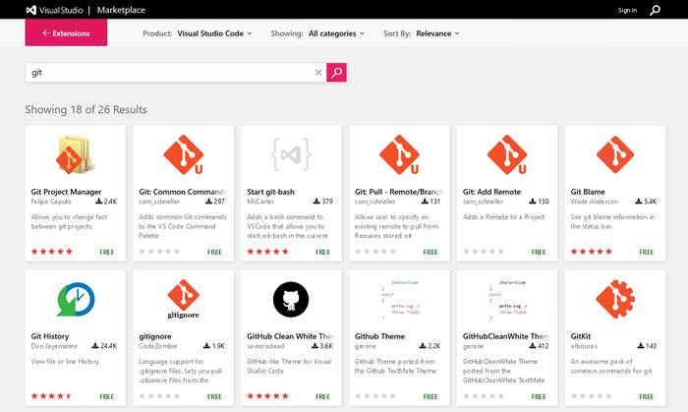Viewport: 688px width, 412px height.
Task: Click Git Blame 5.4K download count
Action: (x=646, y=202)
